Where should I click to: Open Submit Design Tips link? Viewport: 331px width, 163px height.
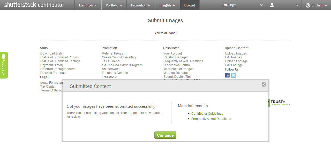177,77
